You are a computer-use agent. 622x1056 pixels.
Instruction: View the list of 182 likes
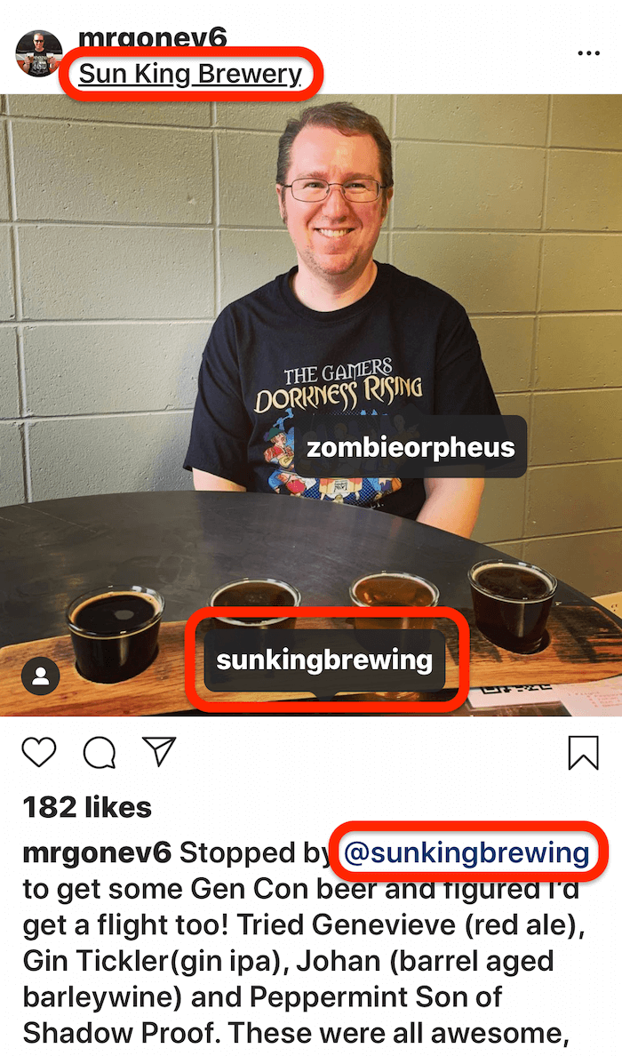pos(87,807)
